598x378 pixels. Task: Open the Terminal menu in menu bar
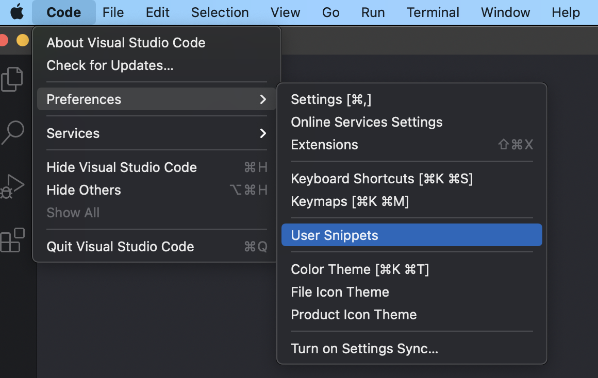coord(433,12)
